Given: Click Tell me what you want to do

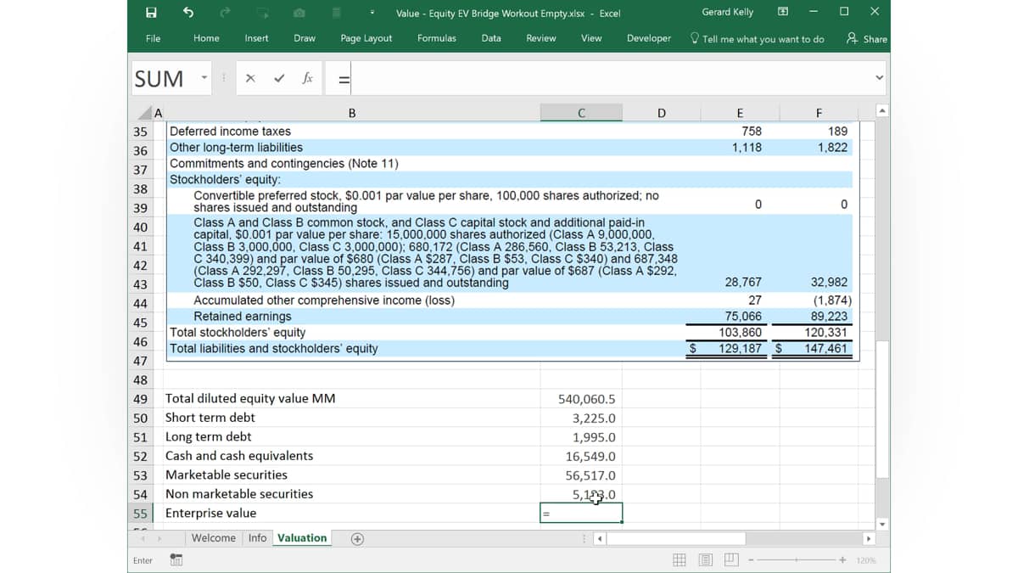Looking at the screenshot, I should [x=757, y=39].
